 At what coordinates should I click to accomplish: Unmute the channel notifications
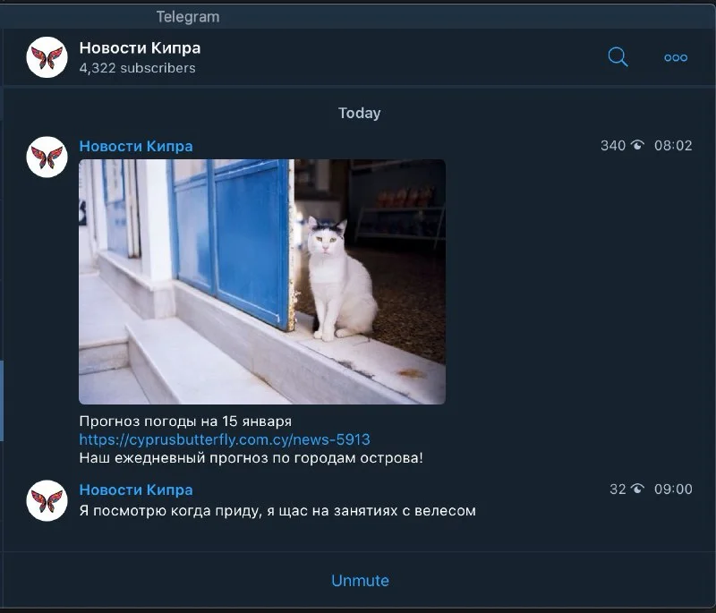pyautogui.click(x=360, y=580)
